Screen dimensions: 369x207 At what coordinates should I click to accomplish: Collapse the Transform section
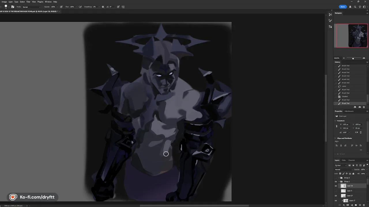(x=335, y=121)
